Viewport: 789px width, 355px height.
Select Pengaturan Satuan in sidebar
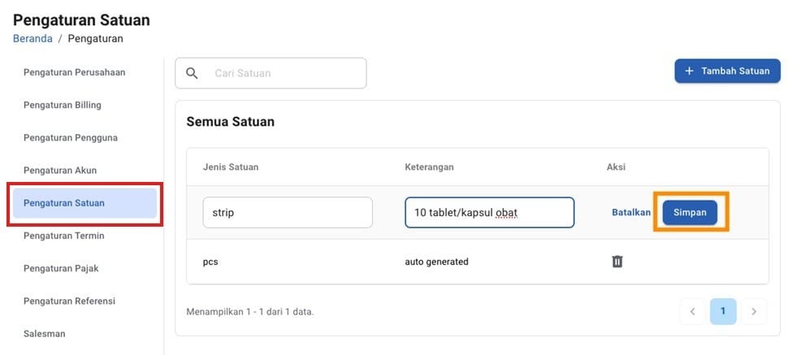64,203
